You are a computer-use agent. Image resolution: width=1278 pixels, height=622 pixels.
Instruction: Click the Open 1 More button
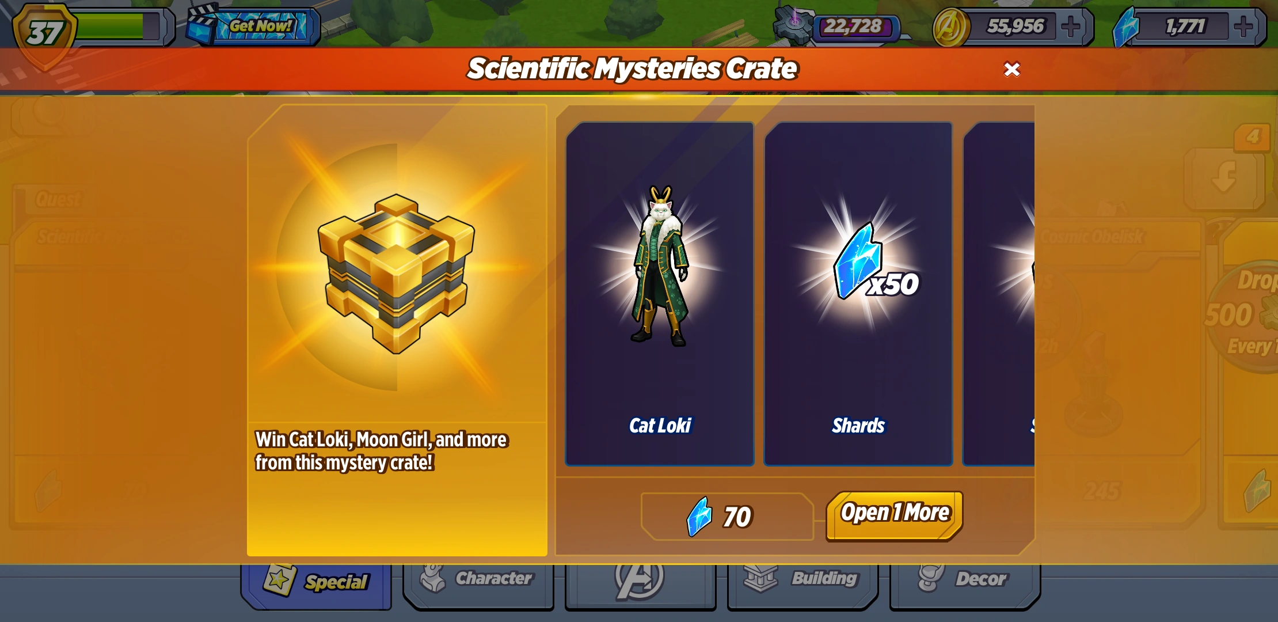pyautogui.click(x=895, y=515)
